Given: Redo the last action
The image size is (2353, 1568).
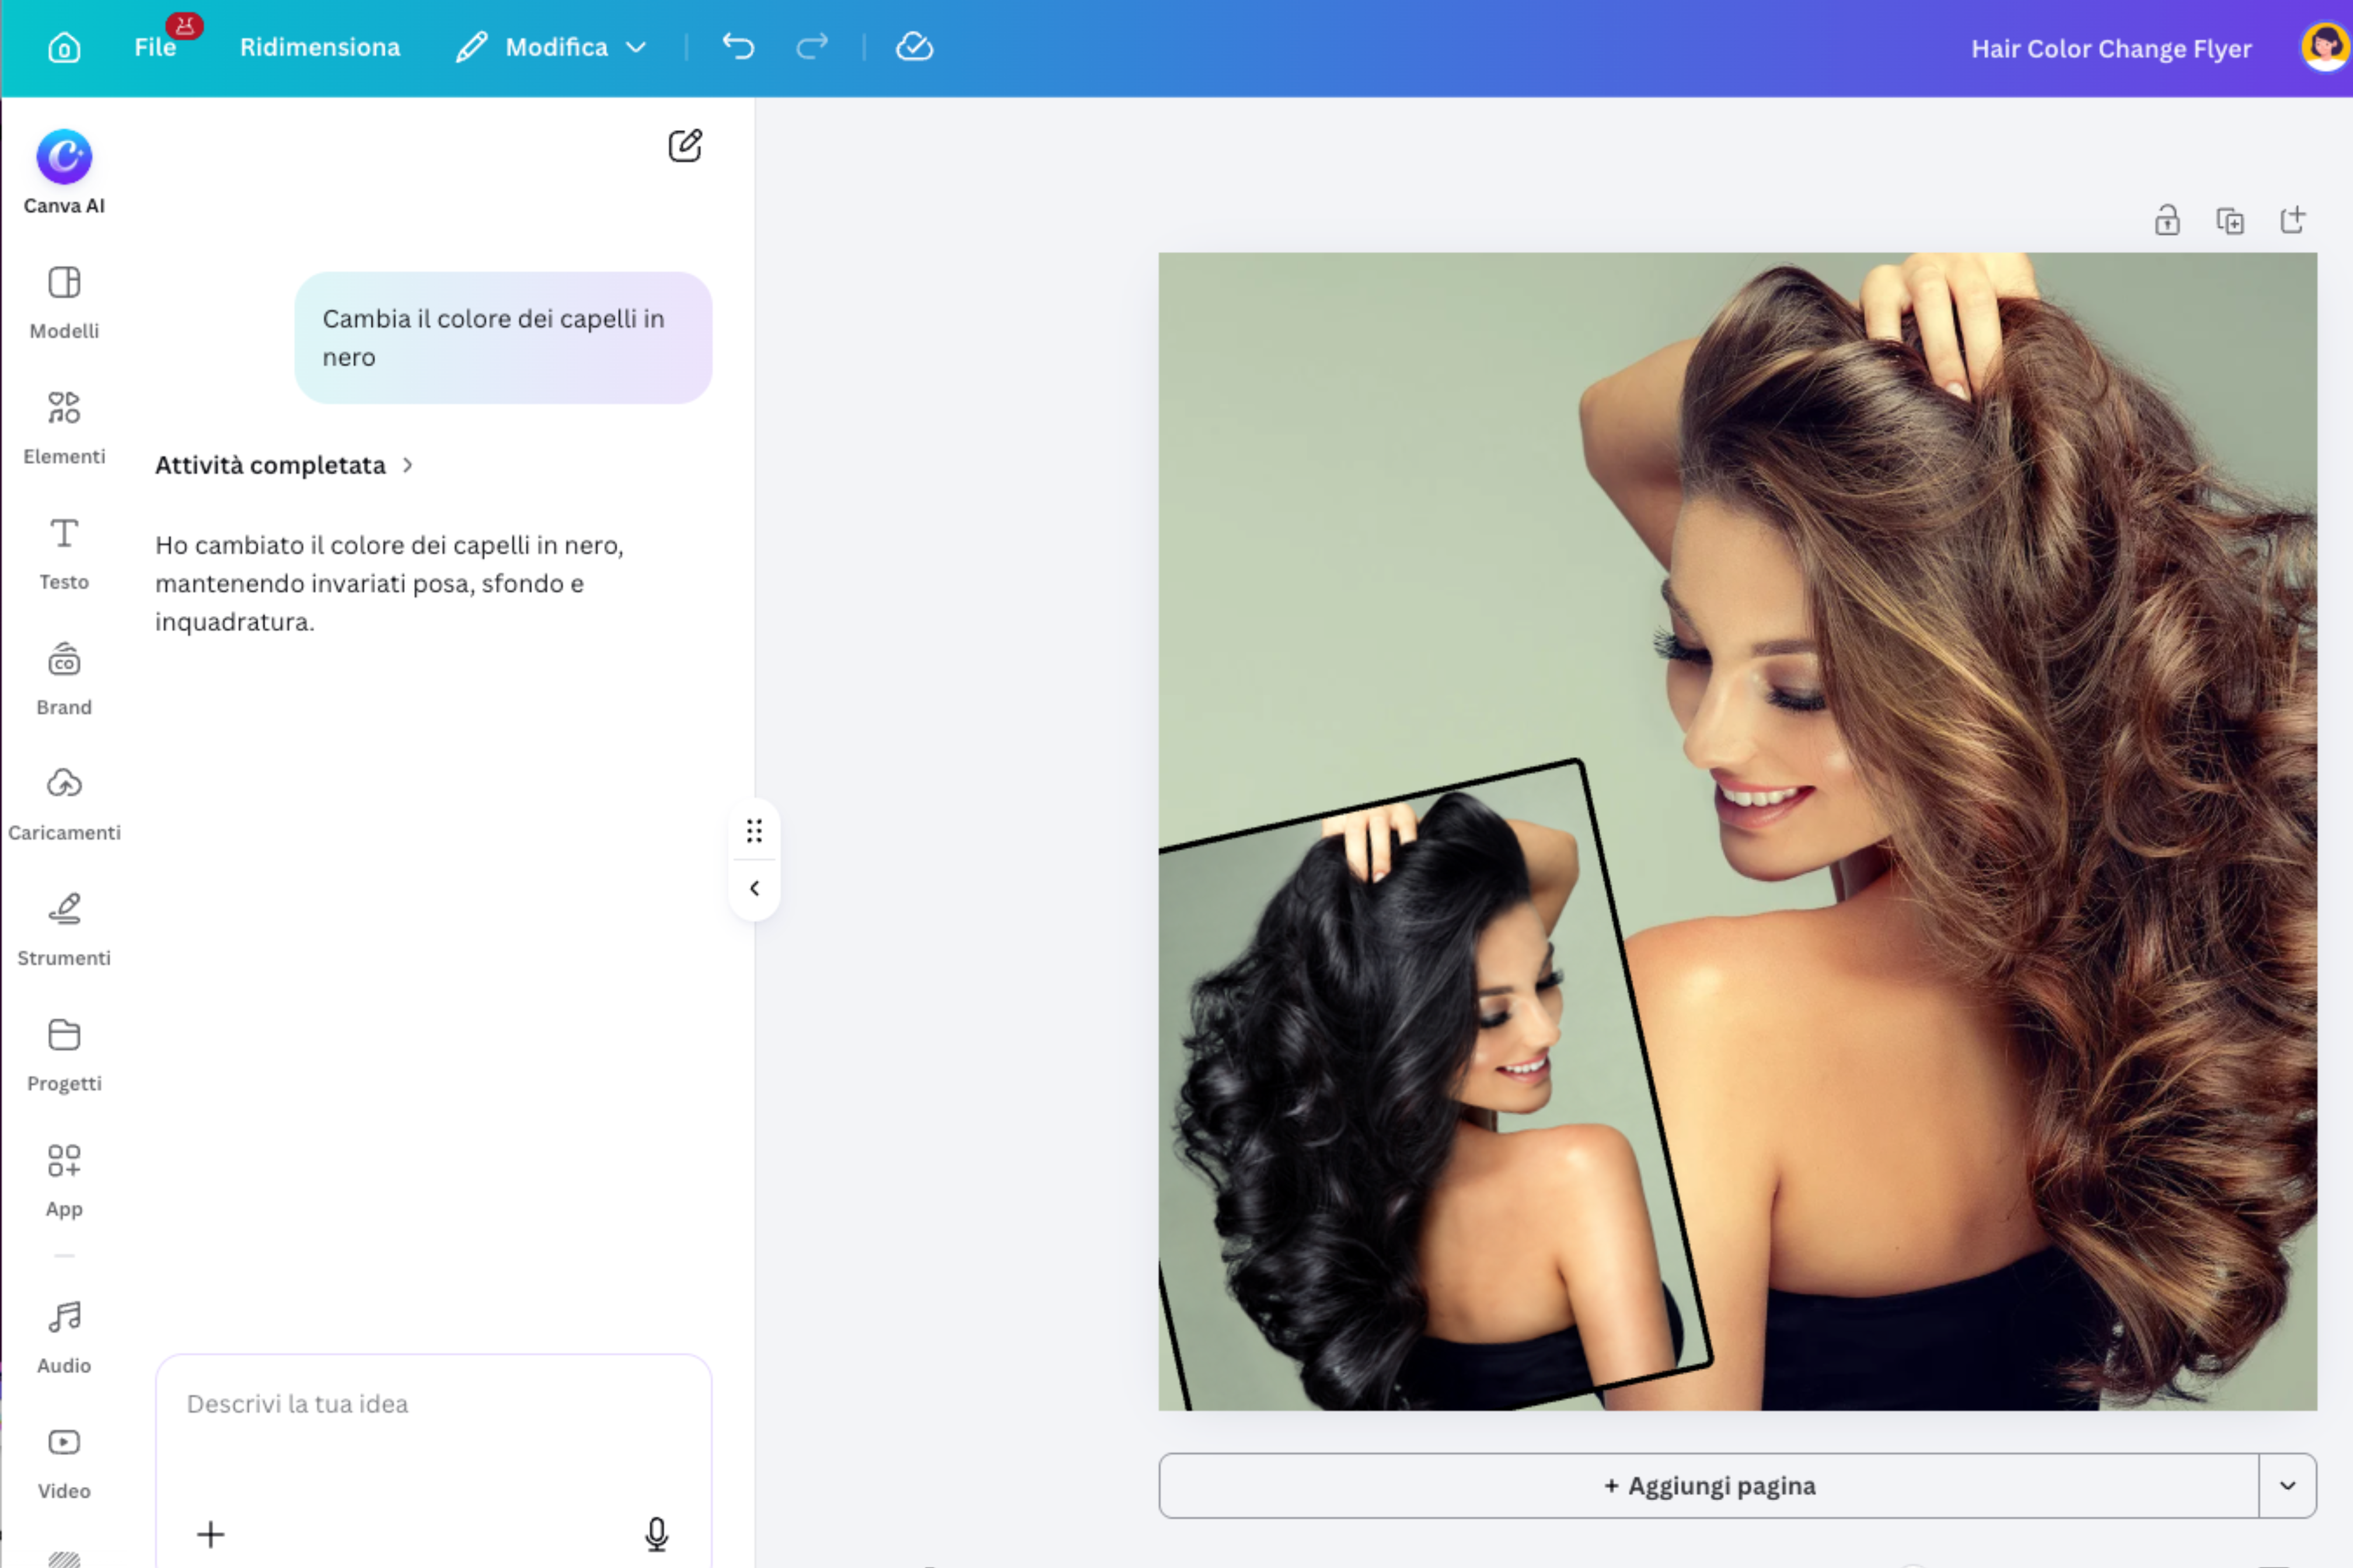Looking at the screenshot, I should pyautogui.click(x=811, y=47).
